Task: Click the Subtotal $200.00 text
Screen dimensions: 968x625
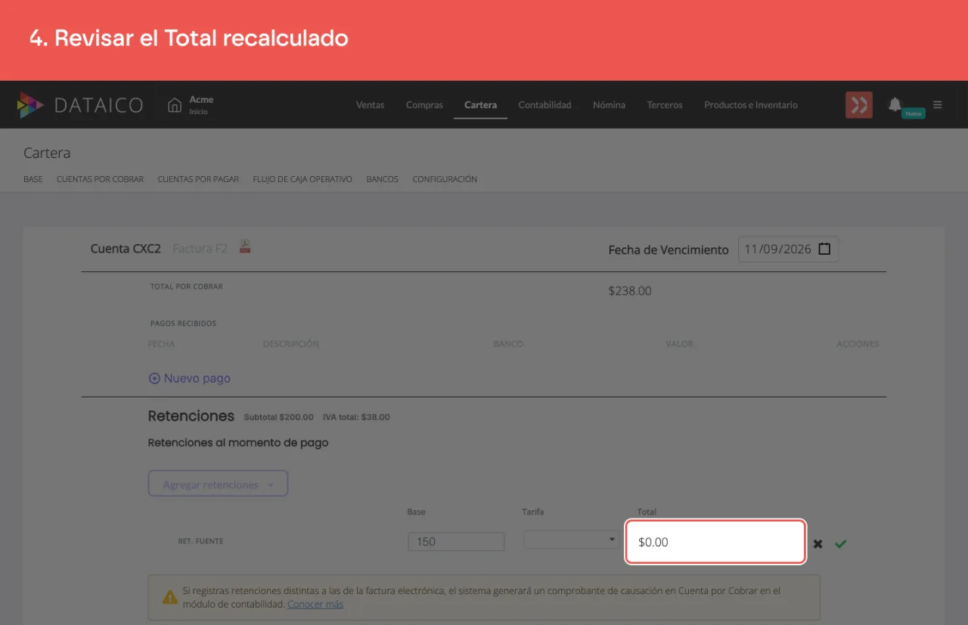Action: click(278, 417)
